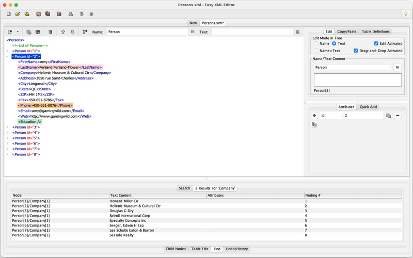Click the red minus remove attribute icon
This screenshot has width=413, height=258.
398,115
